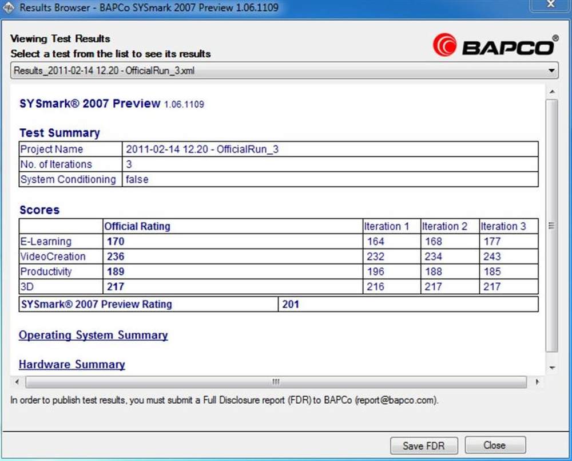Click horizontal scrollbar right arrow

pos(537,382)
